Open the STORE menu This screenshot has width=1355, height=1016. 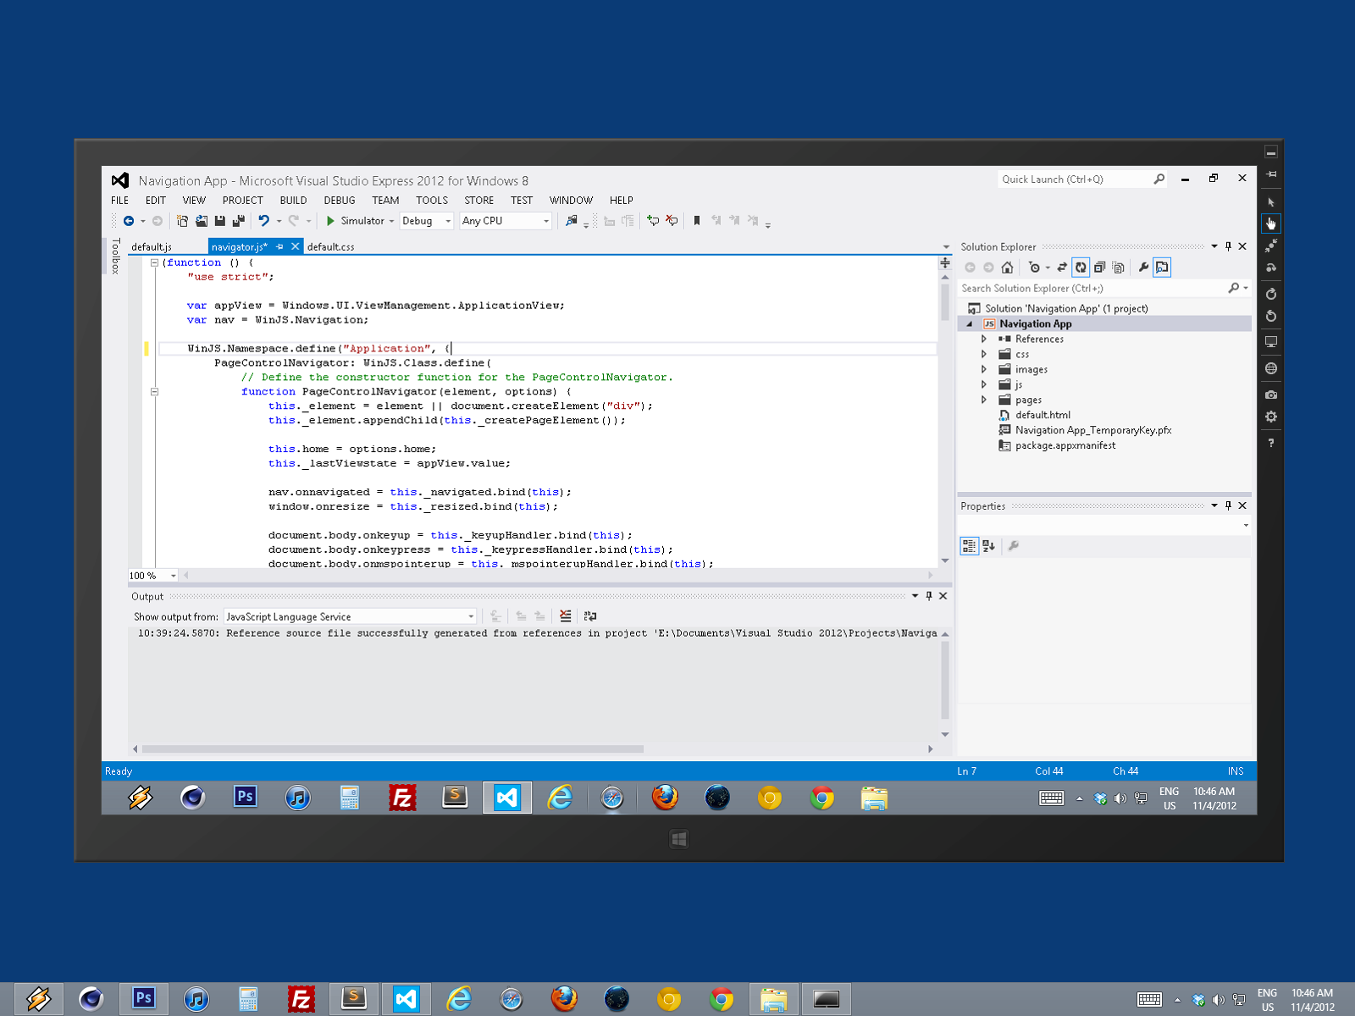click(x=478, y=201)
